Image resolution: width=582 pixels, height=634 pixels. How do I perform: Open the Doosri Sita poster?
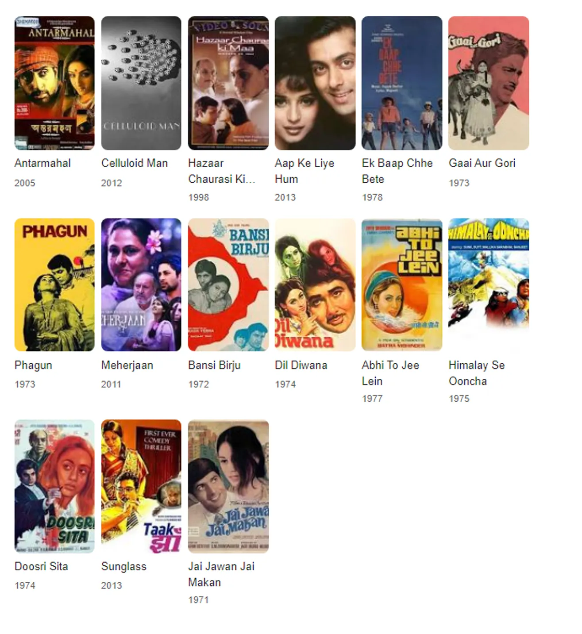(x=54, y=486)
